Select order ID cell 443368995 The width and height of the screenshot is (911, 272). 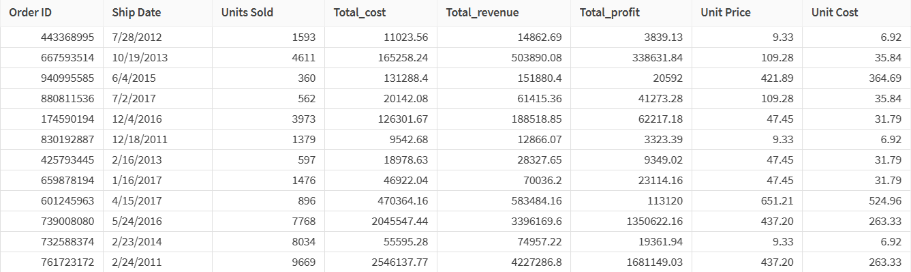(52, 37)
